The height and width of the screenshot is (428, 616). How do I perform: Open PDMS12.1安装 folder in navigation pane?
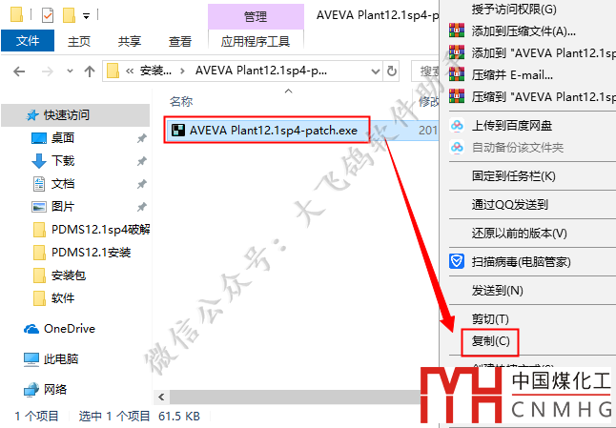click(92, 252)
